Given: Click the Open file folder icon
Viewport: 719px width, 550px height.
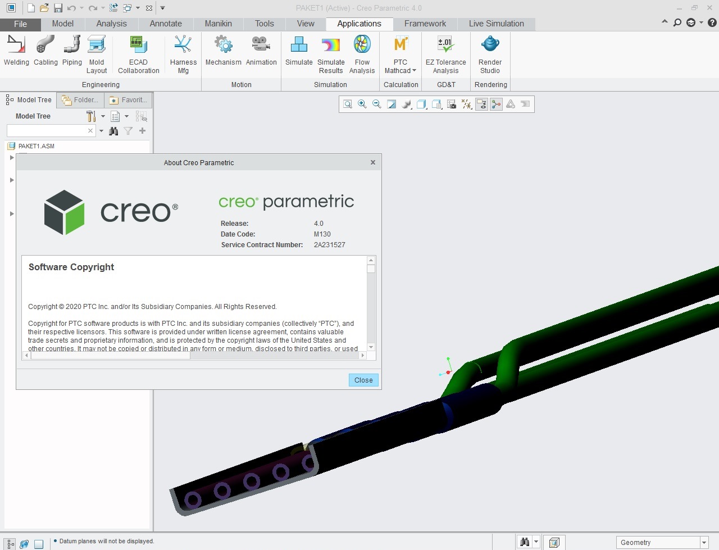Looking at the screenshot, I should point(44,8).
